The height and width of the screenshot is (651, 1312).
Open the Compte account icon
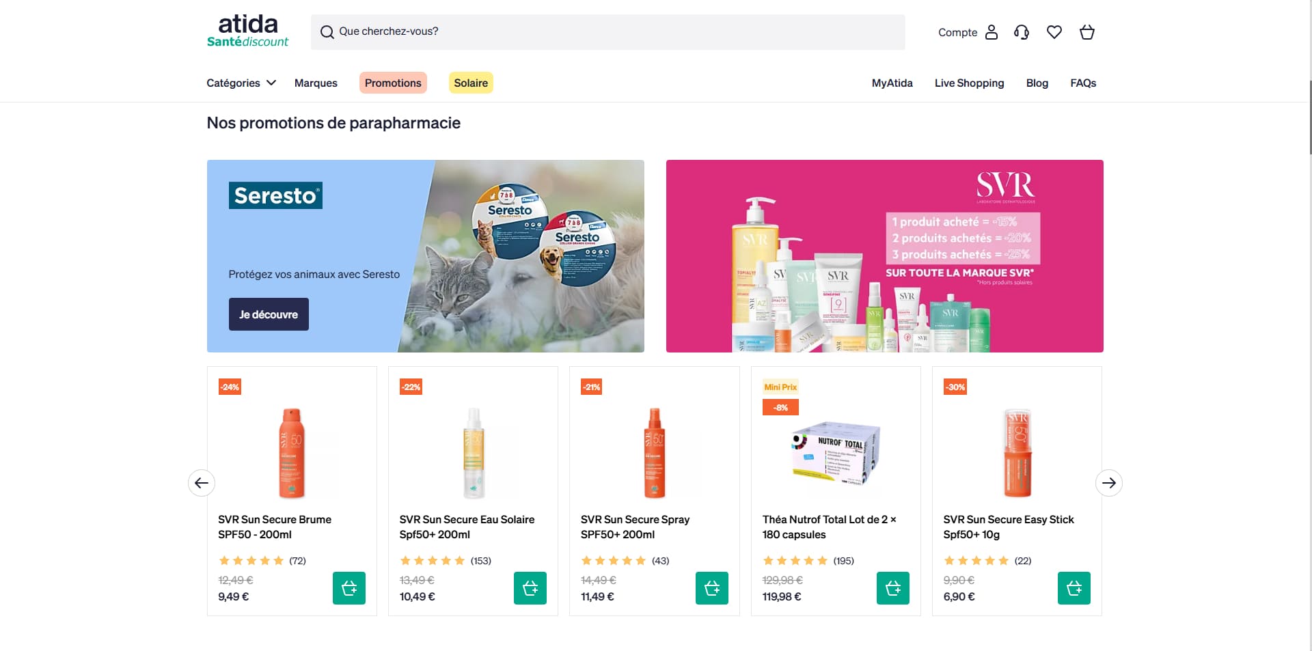pyautogui.click(x=991, y=32)
